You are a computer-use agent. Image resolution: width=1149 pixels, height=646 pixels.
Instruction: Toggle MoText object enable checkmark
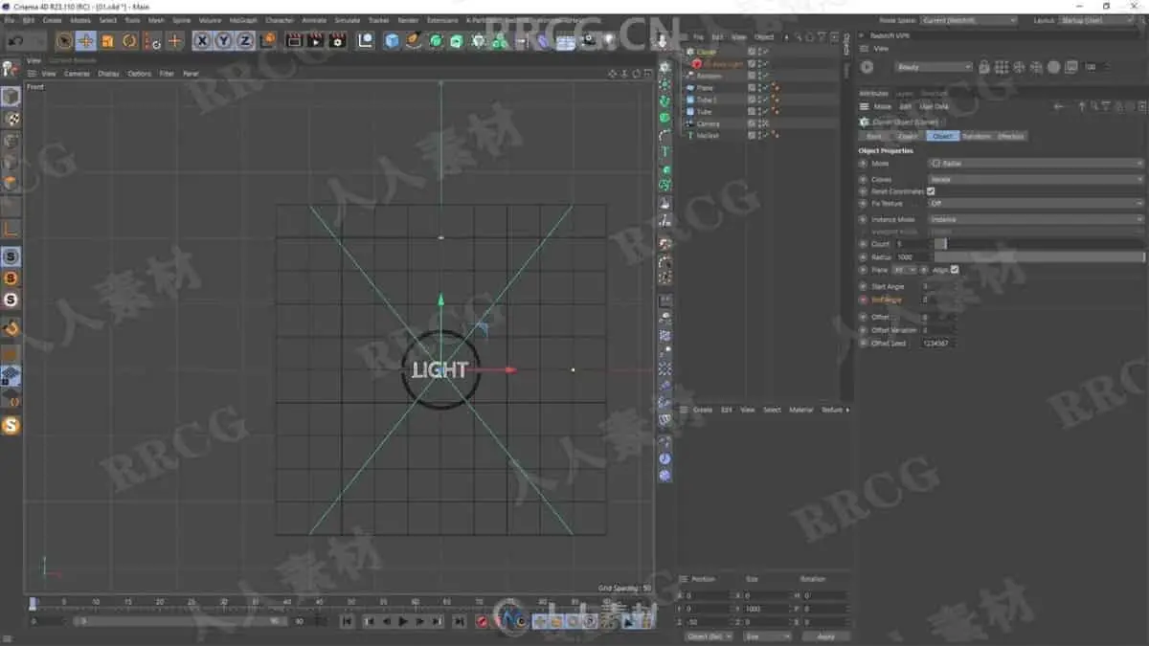(764, 136)
